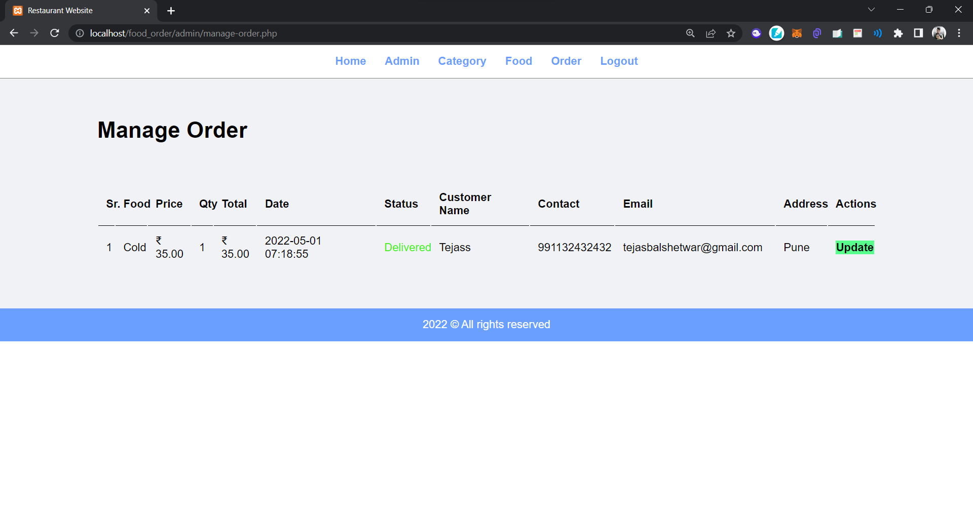
Task: Click the green Update action button
Action: (x=854, y=247)
